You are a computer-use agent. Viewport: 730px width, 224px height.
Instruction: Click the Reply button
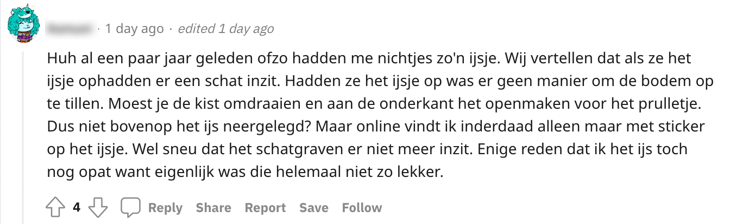pyautogui.click(x=165, y=208)
